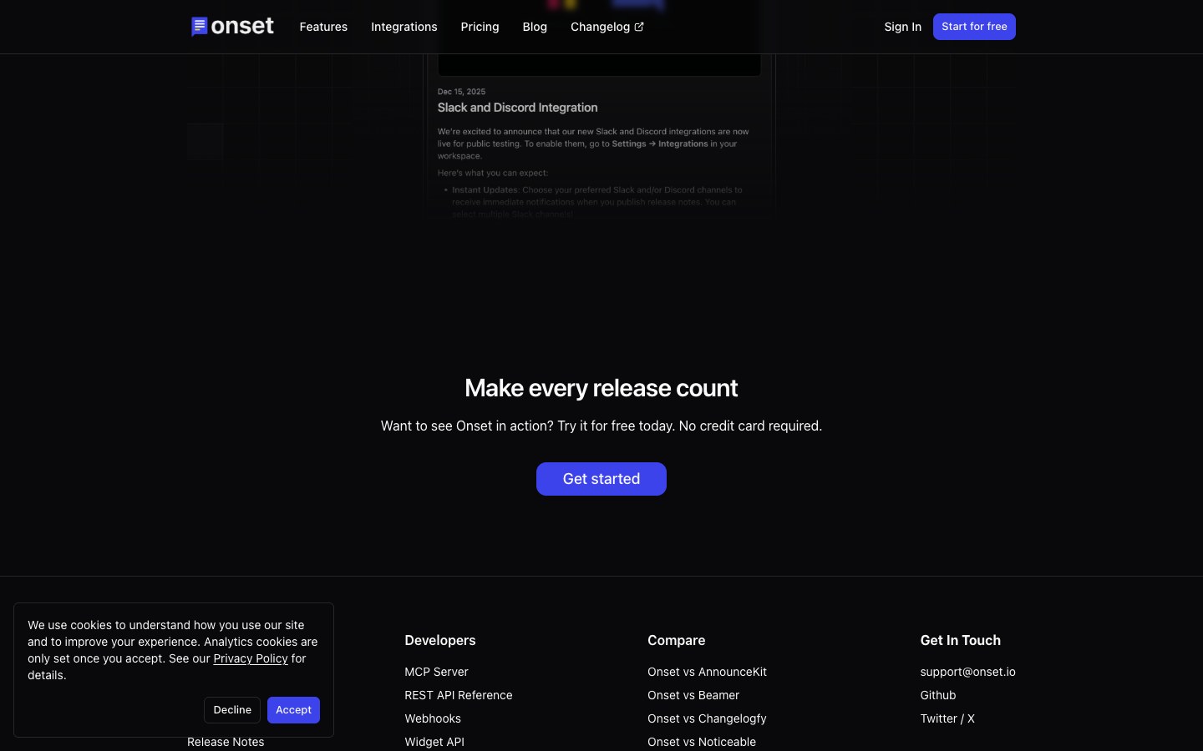
Task: Open the Release Notes footer link
Action: click(x=226, y=742)
